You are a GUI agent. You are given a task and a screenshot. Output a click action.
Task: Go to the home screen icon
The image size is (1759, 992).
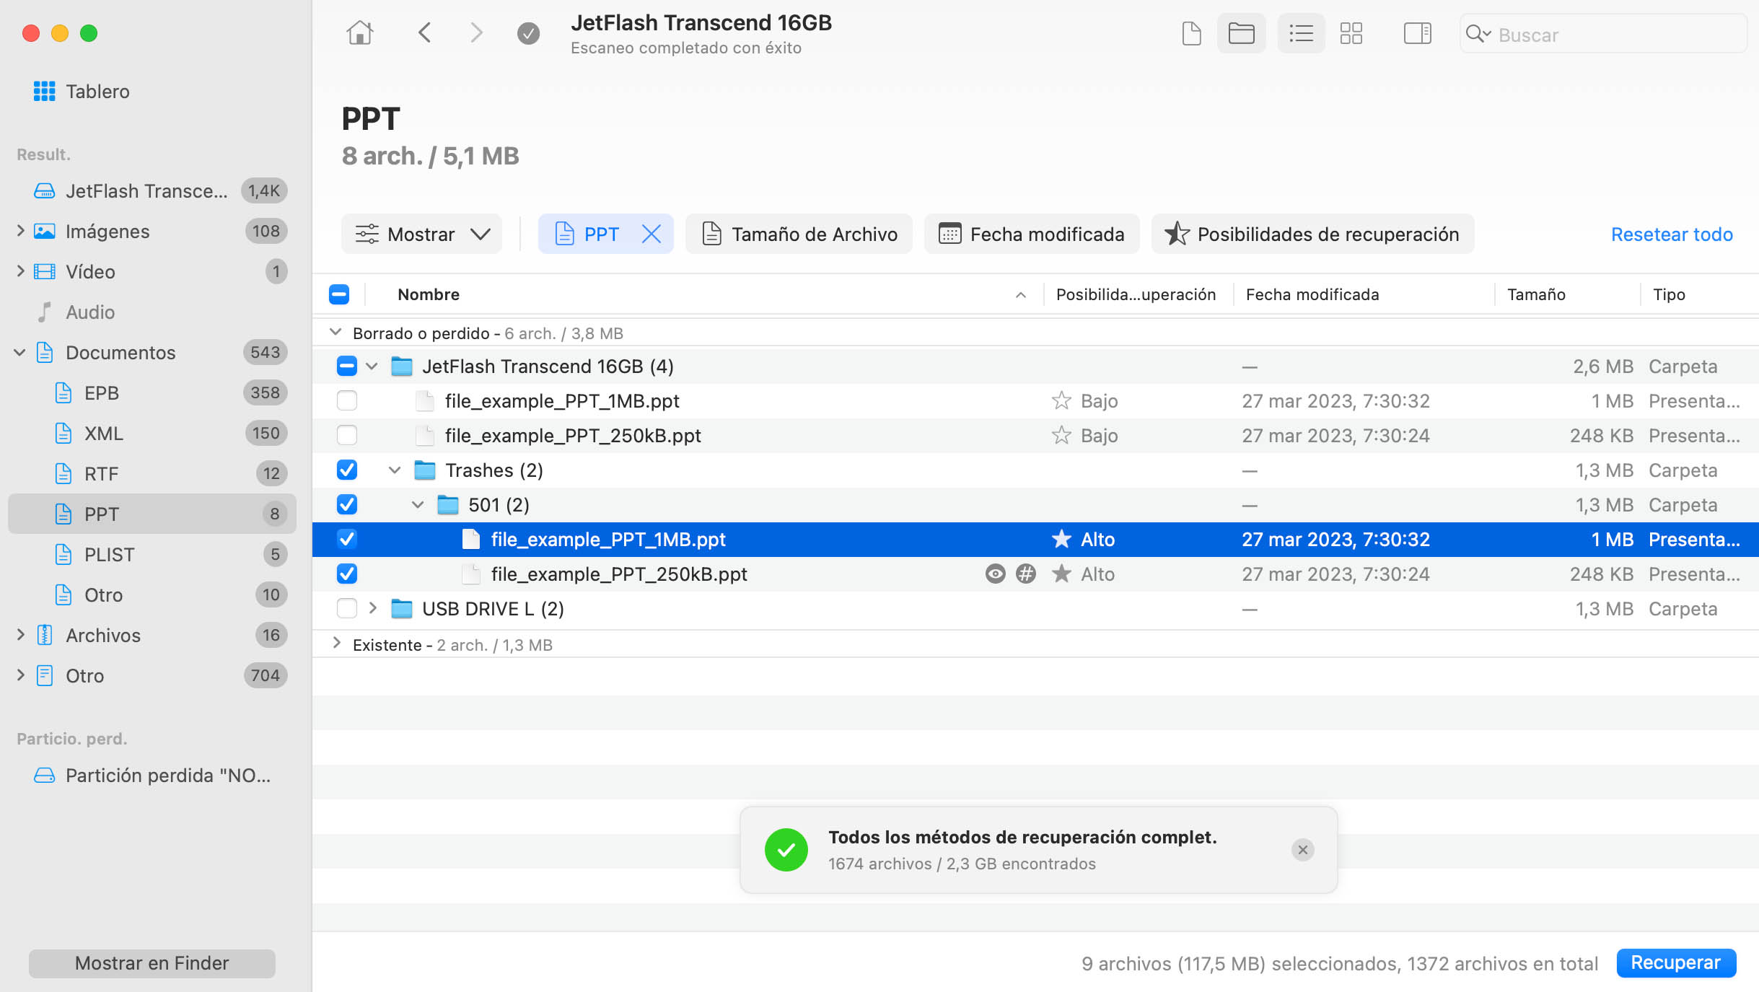click(x=359, y=33)
